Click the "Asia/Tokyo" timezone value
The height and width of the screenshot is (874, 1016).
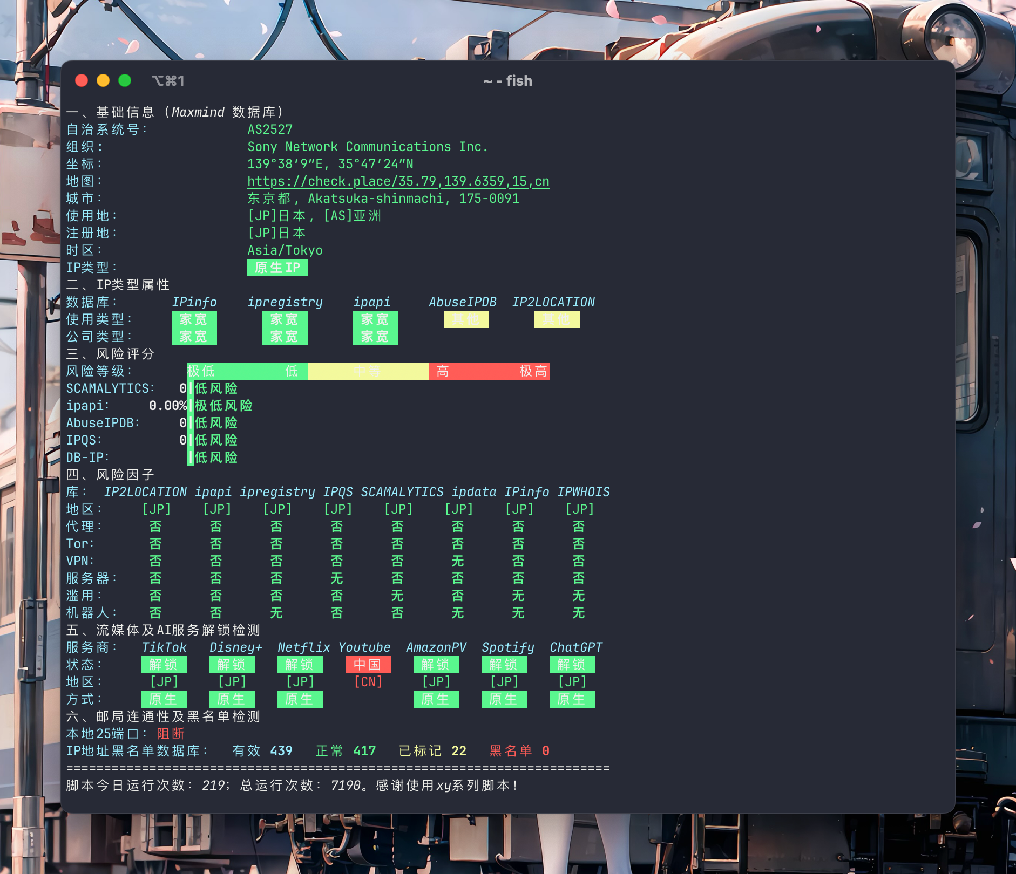click(x=285, y=250)
